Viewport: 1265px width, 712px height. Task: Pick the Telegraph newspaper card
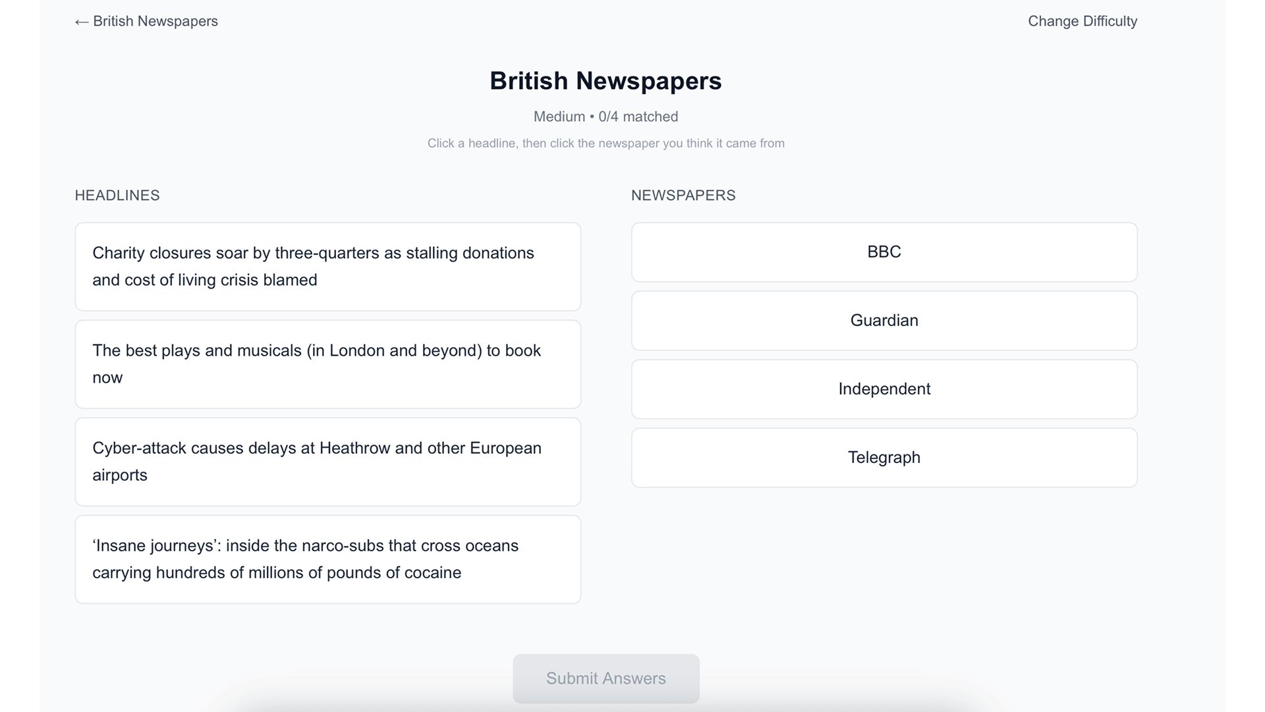[x=884, y=457]
